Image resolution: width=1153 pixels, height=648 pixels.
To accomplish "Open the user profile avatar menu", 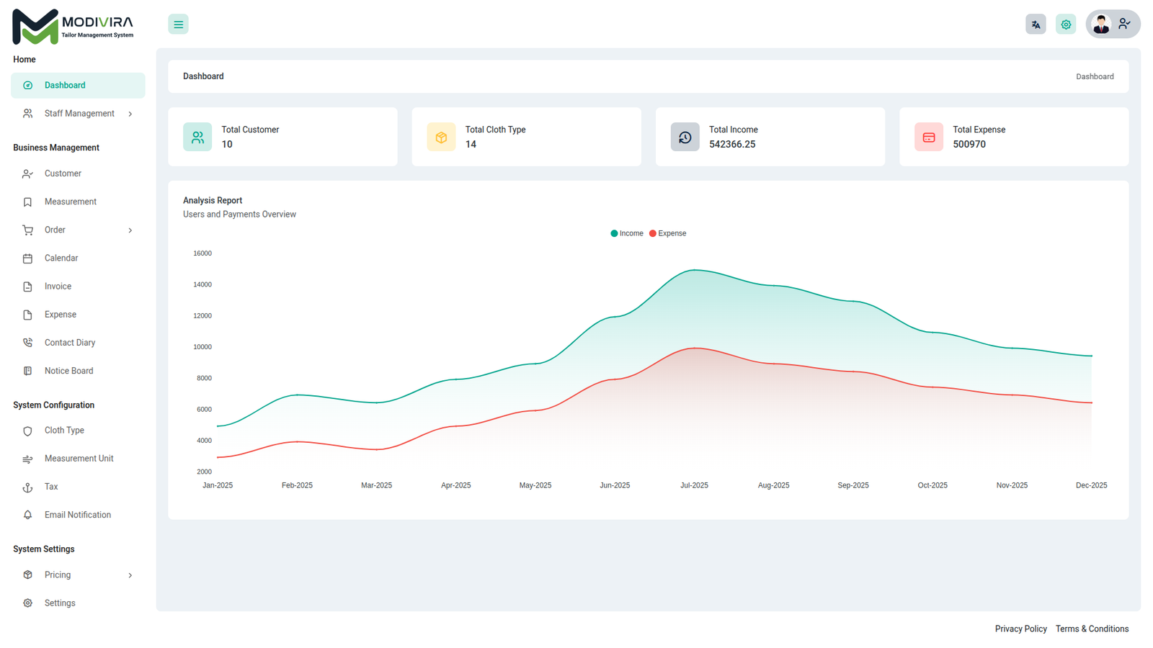I will (x=1113, y=24).
